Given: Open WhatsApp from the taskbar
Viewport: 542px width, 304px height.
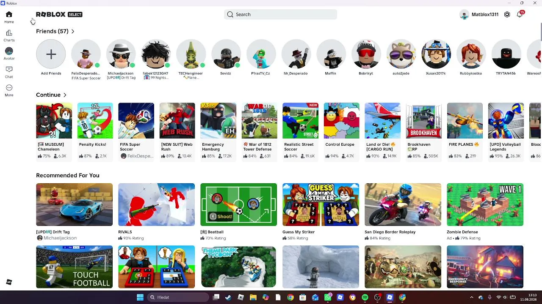Looking at the screenshot, I should [328, 297].
